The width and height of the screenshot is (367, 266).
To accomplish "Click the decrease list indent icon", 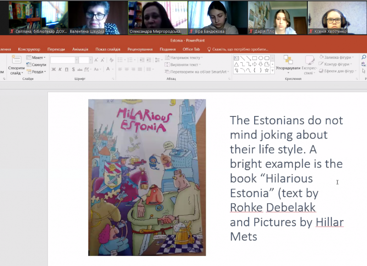I will pyautogui.click(x=142, y=60).
